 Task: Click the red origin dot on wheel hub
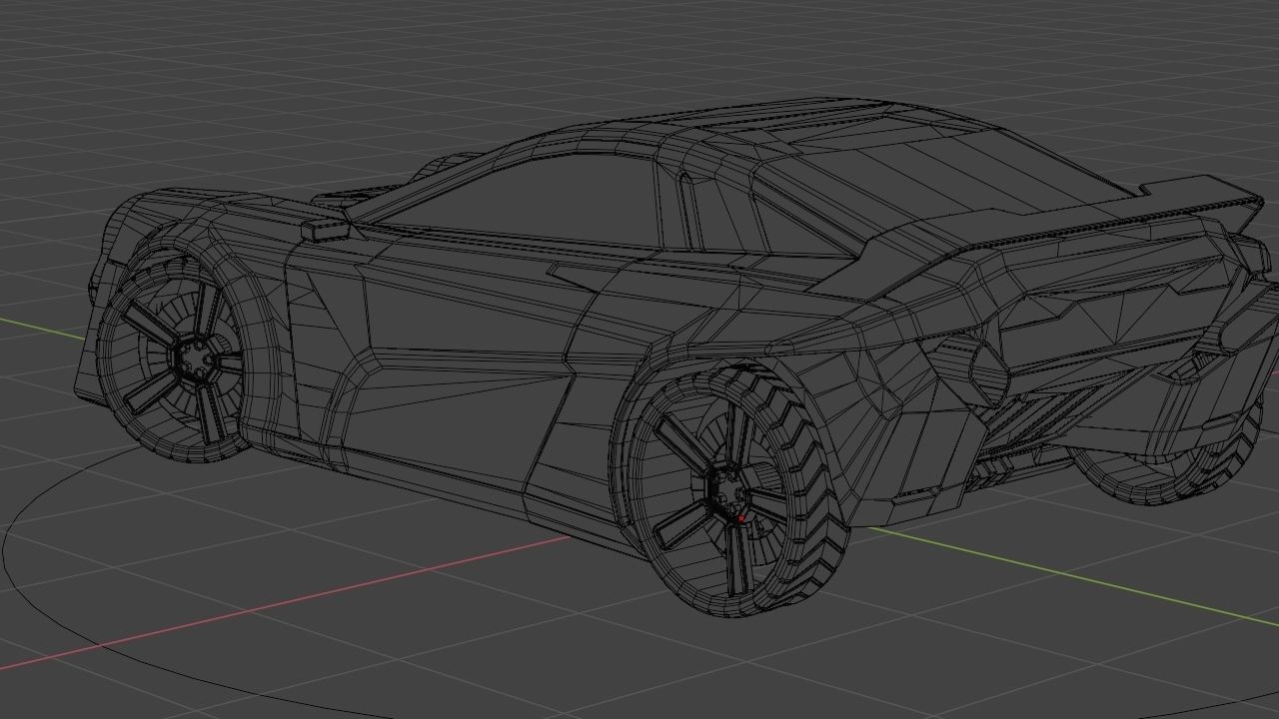tap(740, 518)
